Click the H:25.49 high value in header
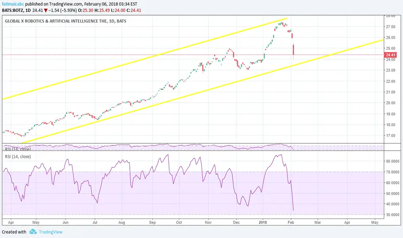 (x=102, y=10)
